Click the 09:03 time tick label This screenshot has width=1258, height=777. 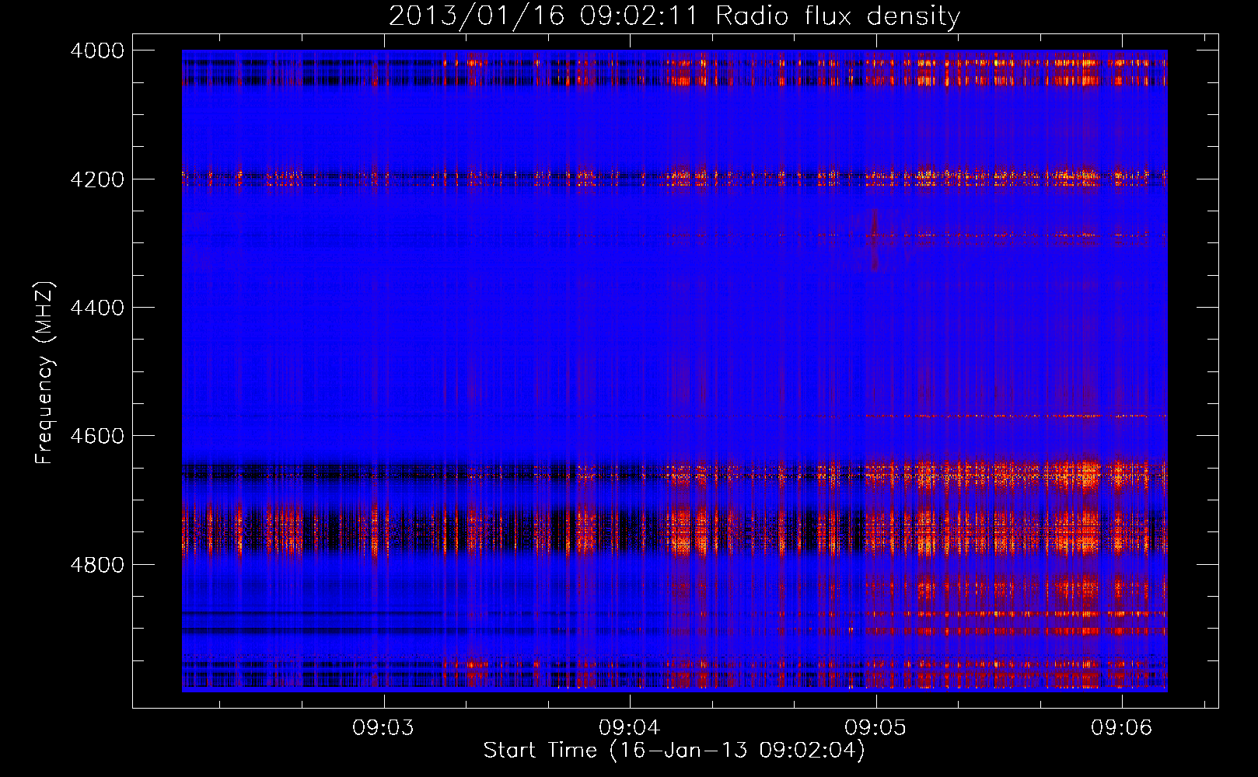(383, 728)
